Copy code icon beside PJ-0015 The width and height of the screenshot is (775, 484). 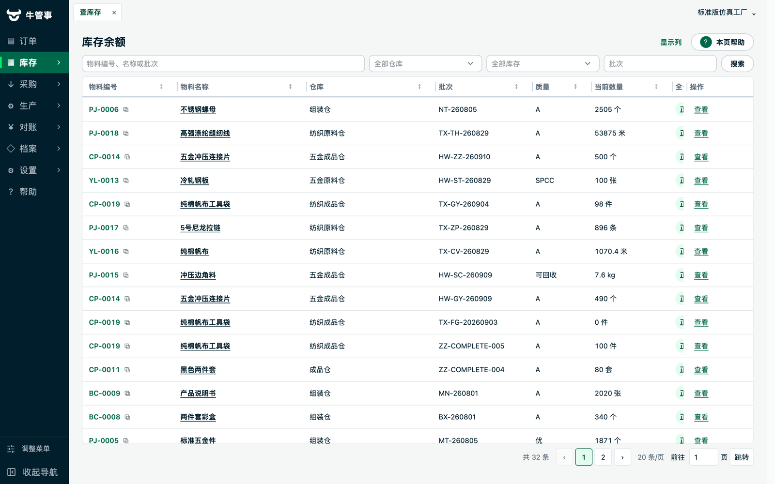tap(126, 275)
